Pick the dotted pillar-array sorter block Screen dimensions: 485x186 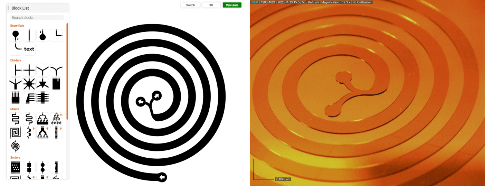(x=16, y=167)
